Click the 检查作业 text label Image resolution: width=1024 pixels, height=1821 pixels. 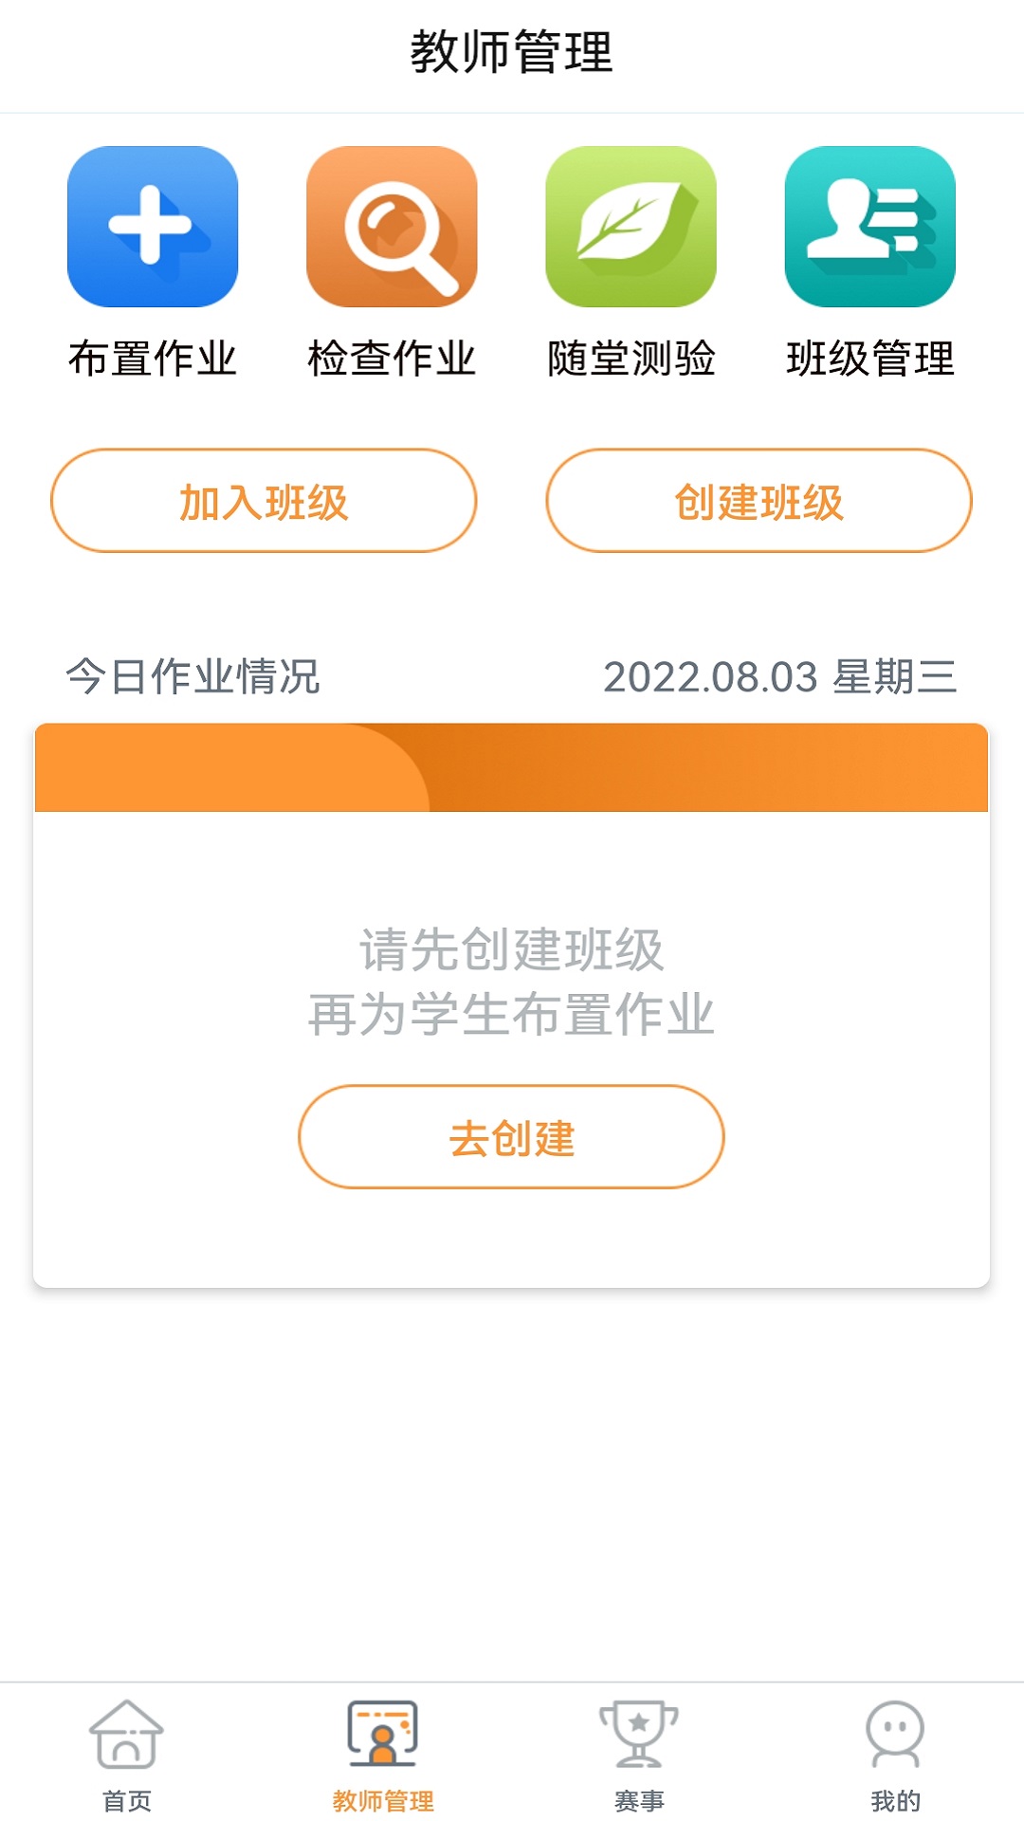coord(392,359)
